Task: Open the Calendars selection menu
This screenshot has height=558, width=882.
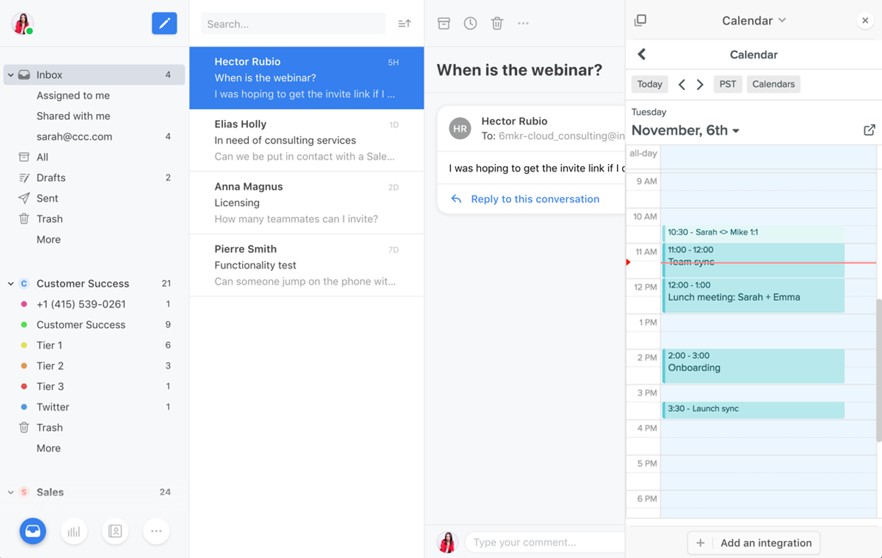Action: [x=773, y=84]
